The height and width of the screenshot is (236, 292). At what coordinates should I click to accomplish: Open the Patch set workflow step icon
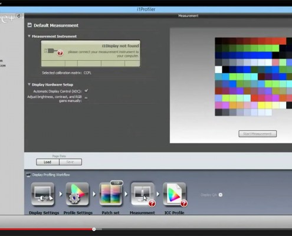(111, 194)
